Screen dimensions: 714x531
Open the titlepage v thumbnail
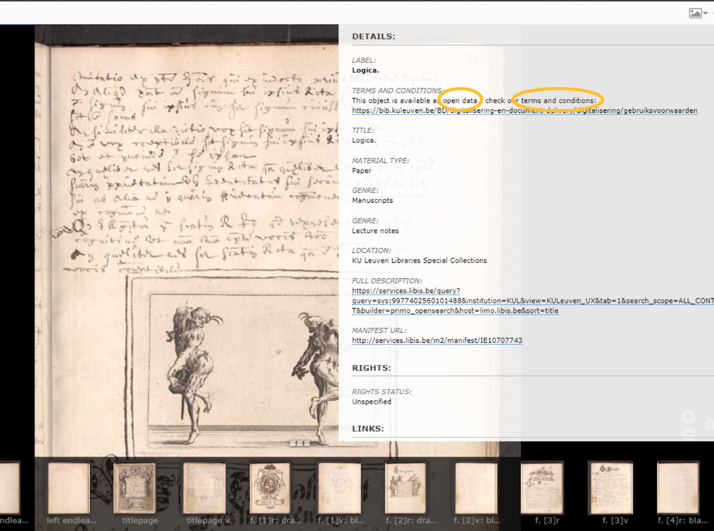[x=204, y=488]
